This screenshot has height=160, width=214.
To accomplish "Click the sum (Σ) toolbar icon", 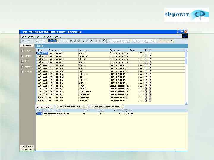I will (91, 41).
